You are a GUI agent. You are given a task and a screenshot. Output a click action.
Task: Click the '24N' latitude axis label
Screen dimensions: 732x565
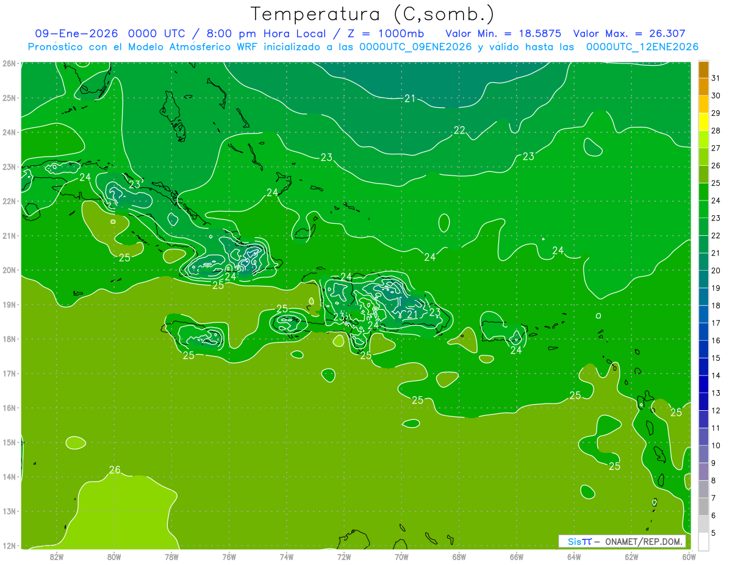(9, 132)
